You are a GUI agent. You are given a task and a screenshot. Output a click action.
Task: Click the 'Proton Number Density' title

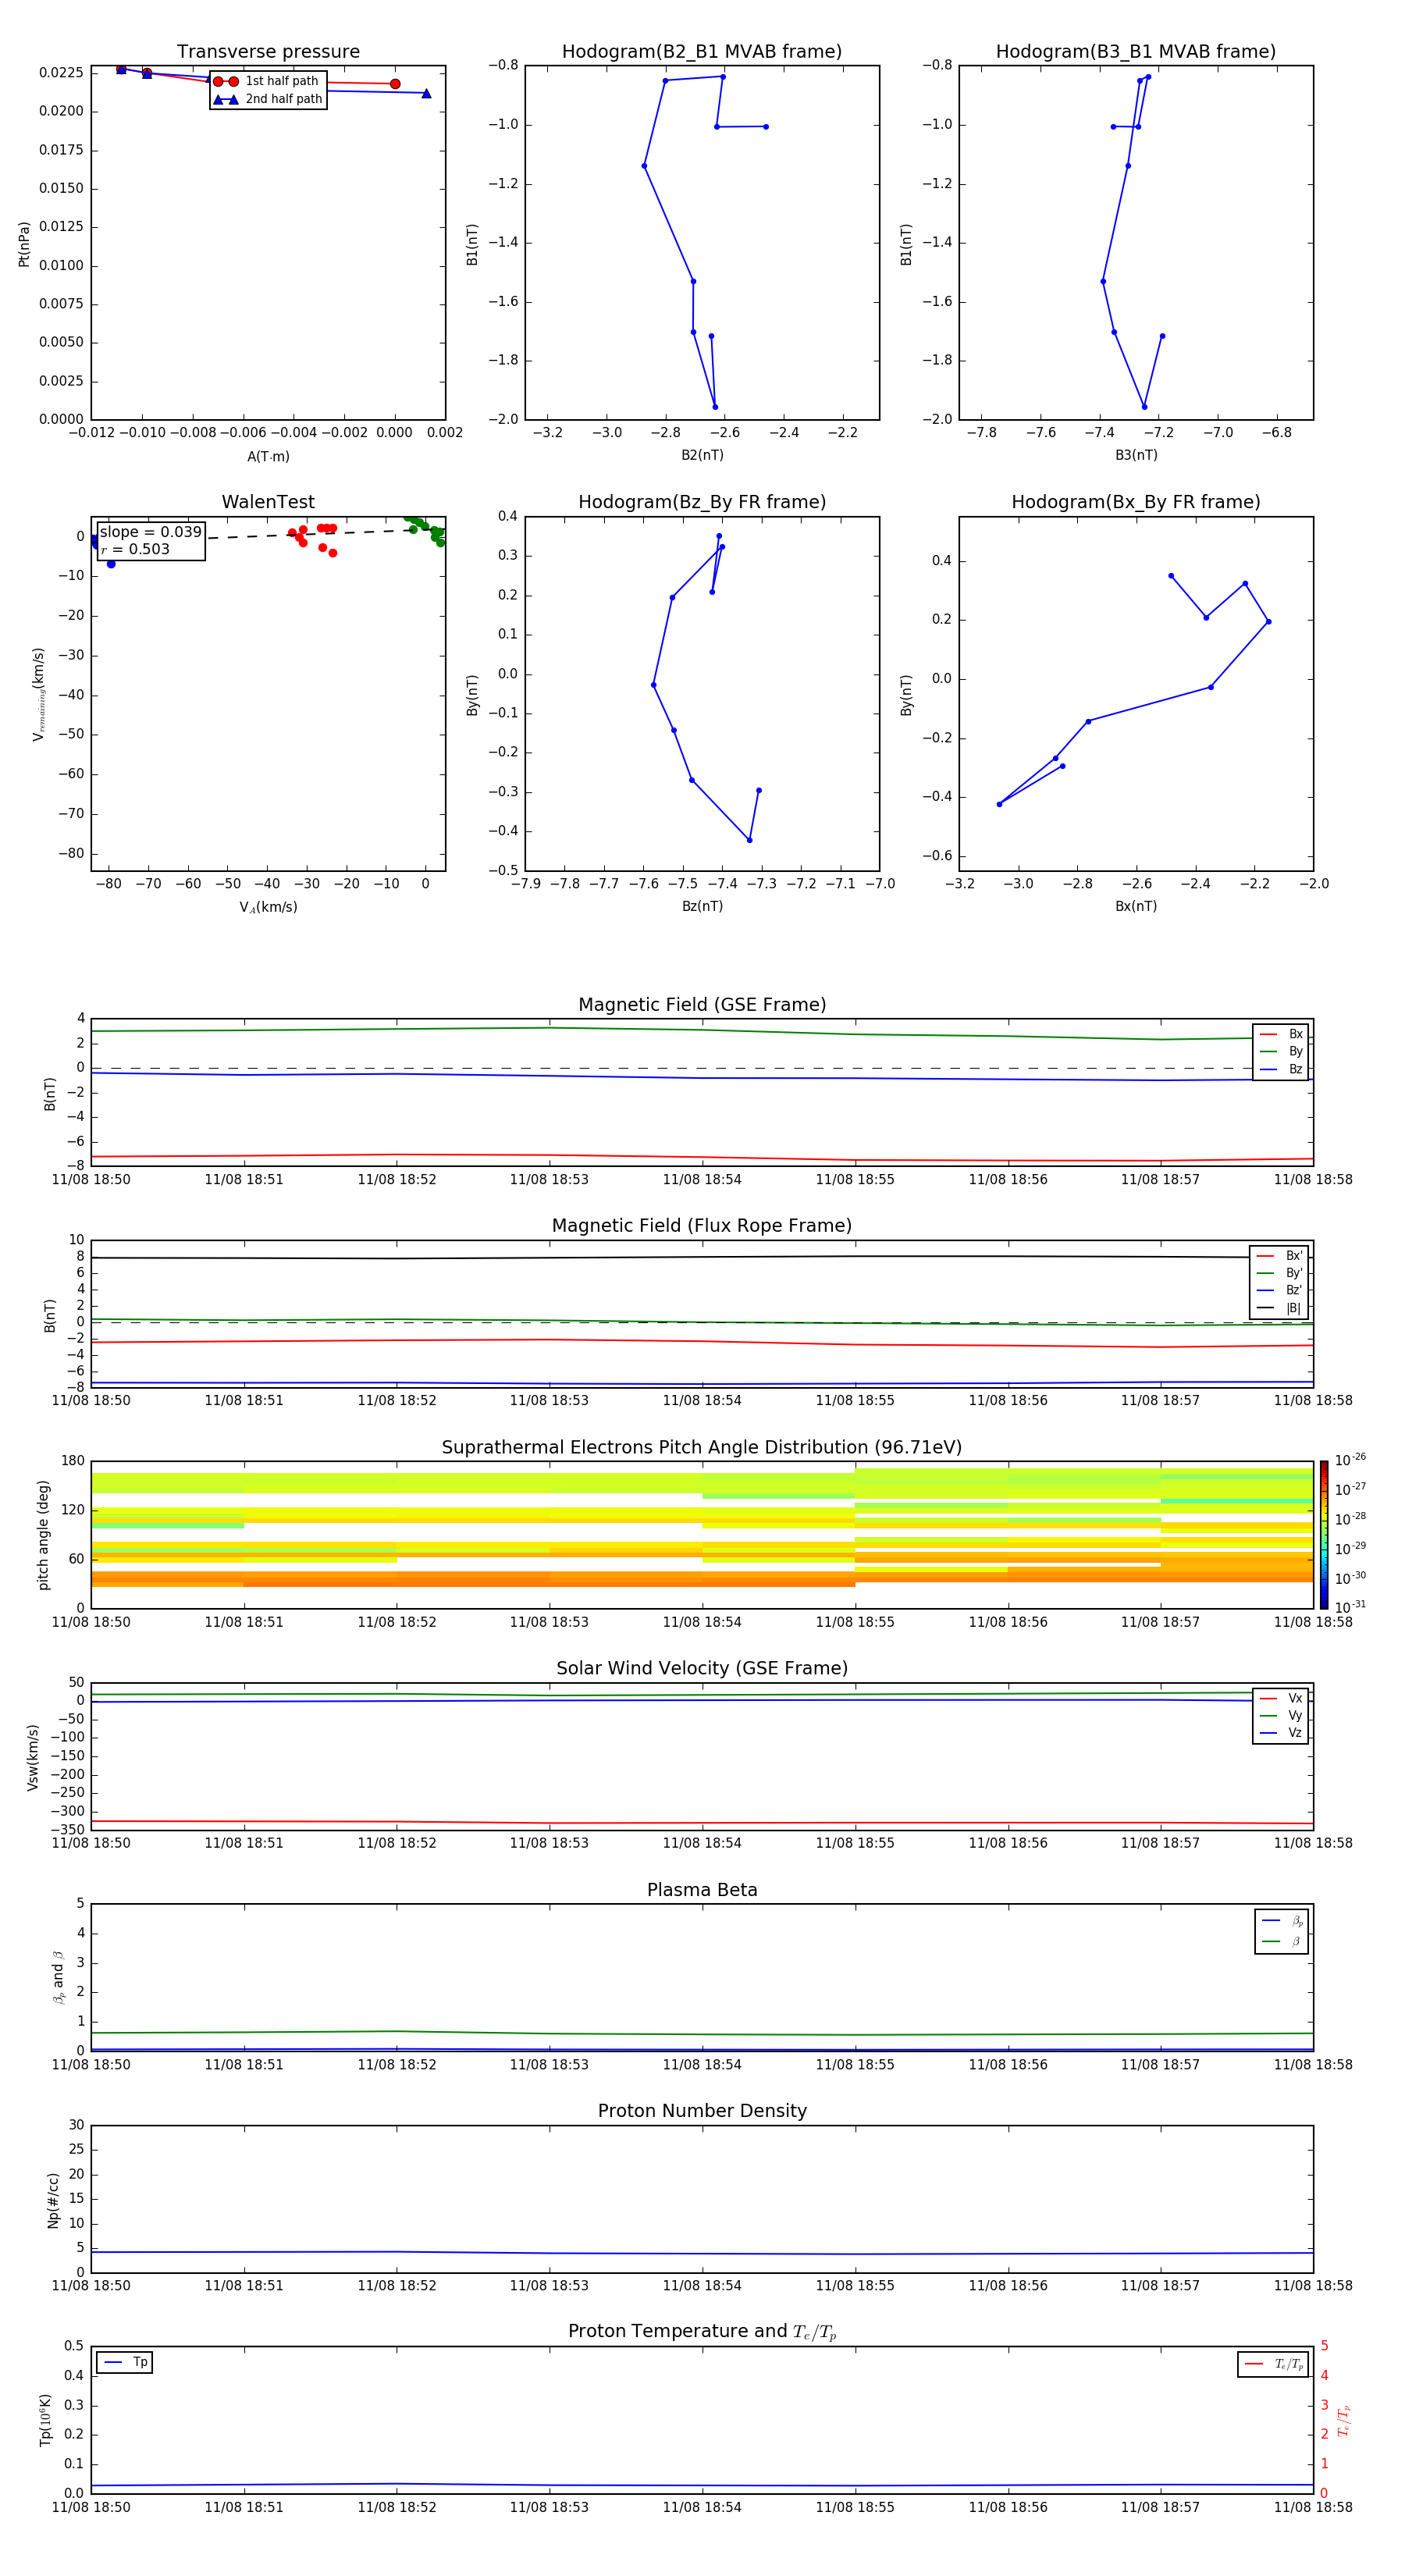point(702,2112)
